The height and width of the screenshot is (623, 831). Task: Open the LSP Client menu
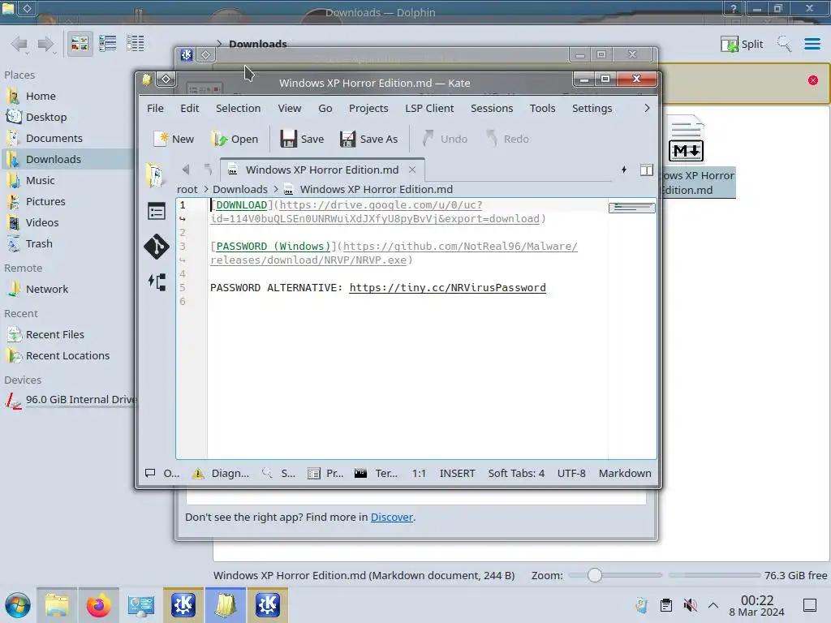429,108
